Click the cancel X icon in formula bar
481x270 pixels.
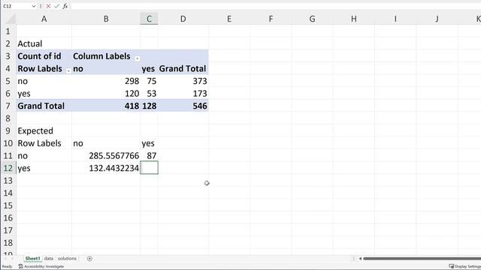tap(48, 6)
